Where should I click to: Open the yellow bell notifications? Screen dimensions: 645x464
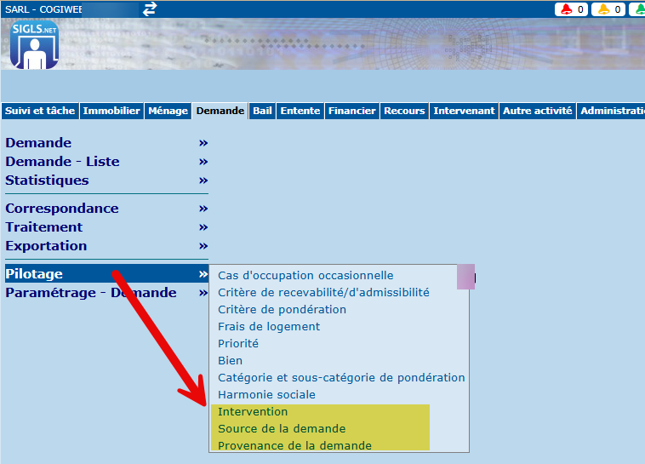[x=608, y=9]
